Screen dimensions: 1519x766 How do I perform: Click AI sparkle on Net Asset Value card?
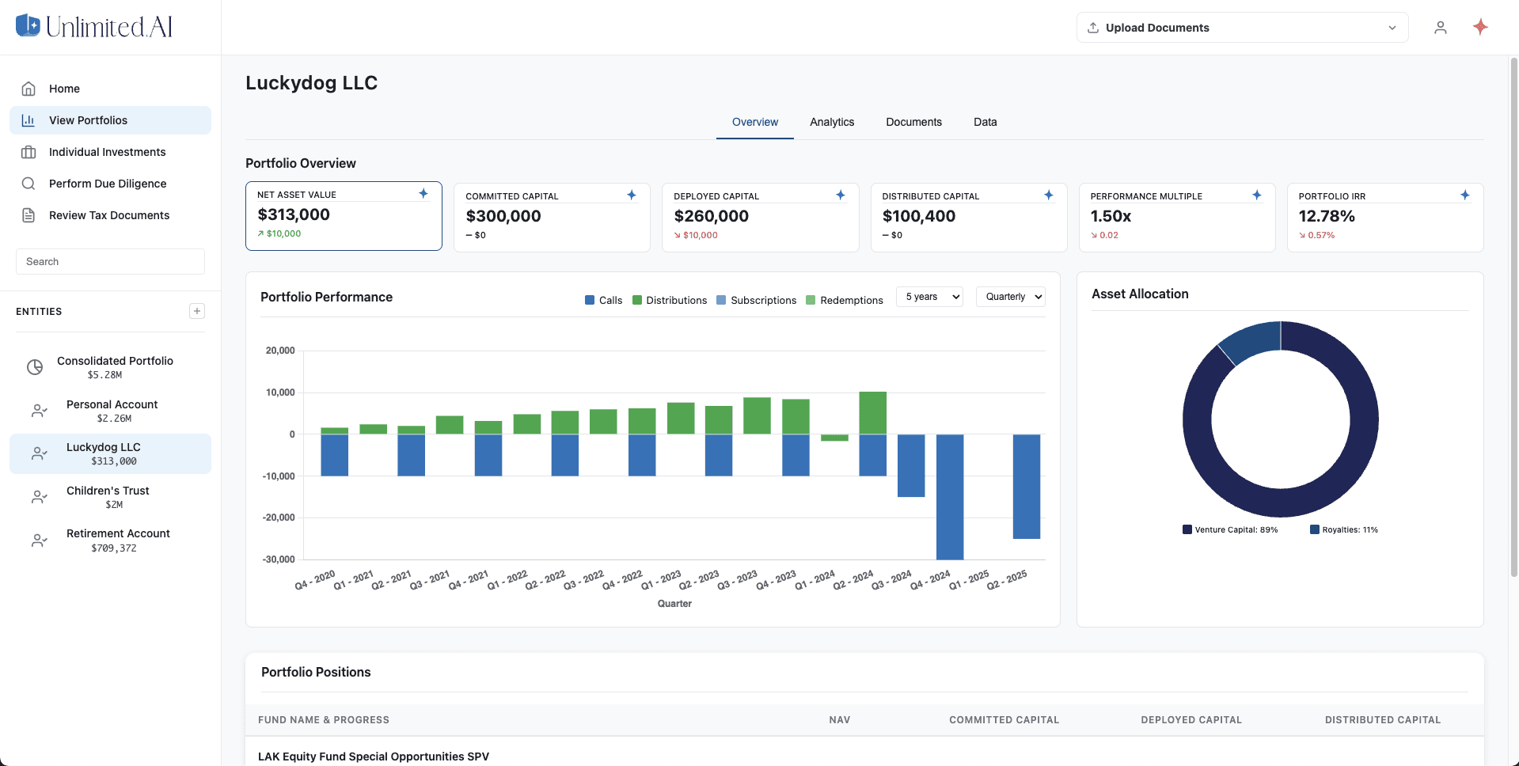click(x=423, y=193)
